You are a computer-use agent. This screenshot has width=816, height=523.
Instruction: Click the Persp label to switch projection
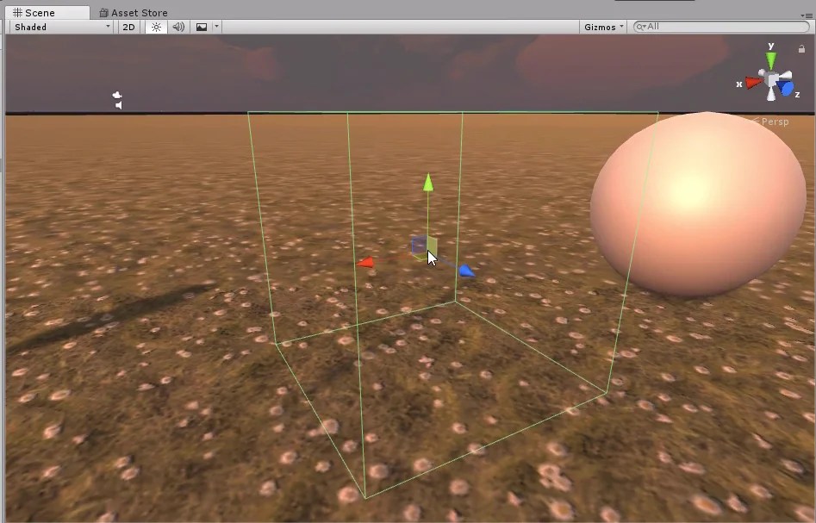click(x=774, y=121)
